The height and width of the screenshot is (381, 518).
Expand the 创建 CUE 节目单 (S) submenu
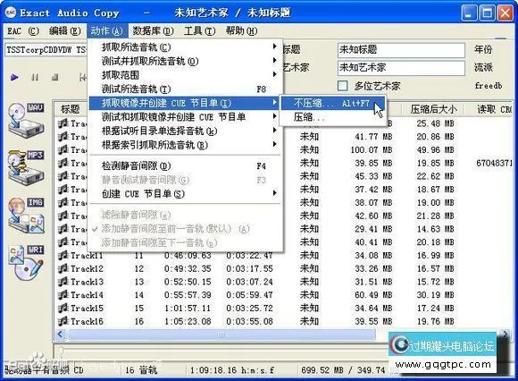tap(186, 193)
